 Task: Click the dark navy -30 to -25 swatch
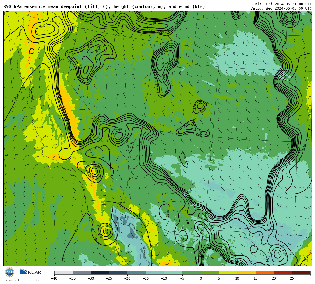[100, 273]
